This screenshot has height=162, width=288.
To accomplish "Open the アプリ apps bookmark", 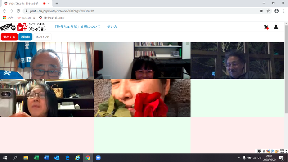I will click(9, 18).
